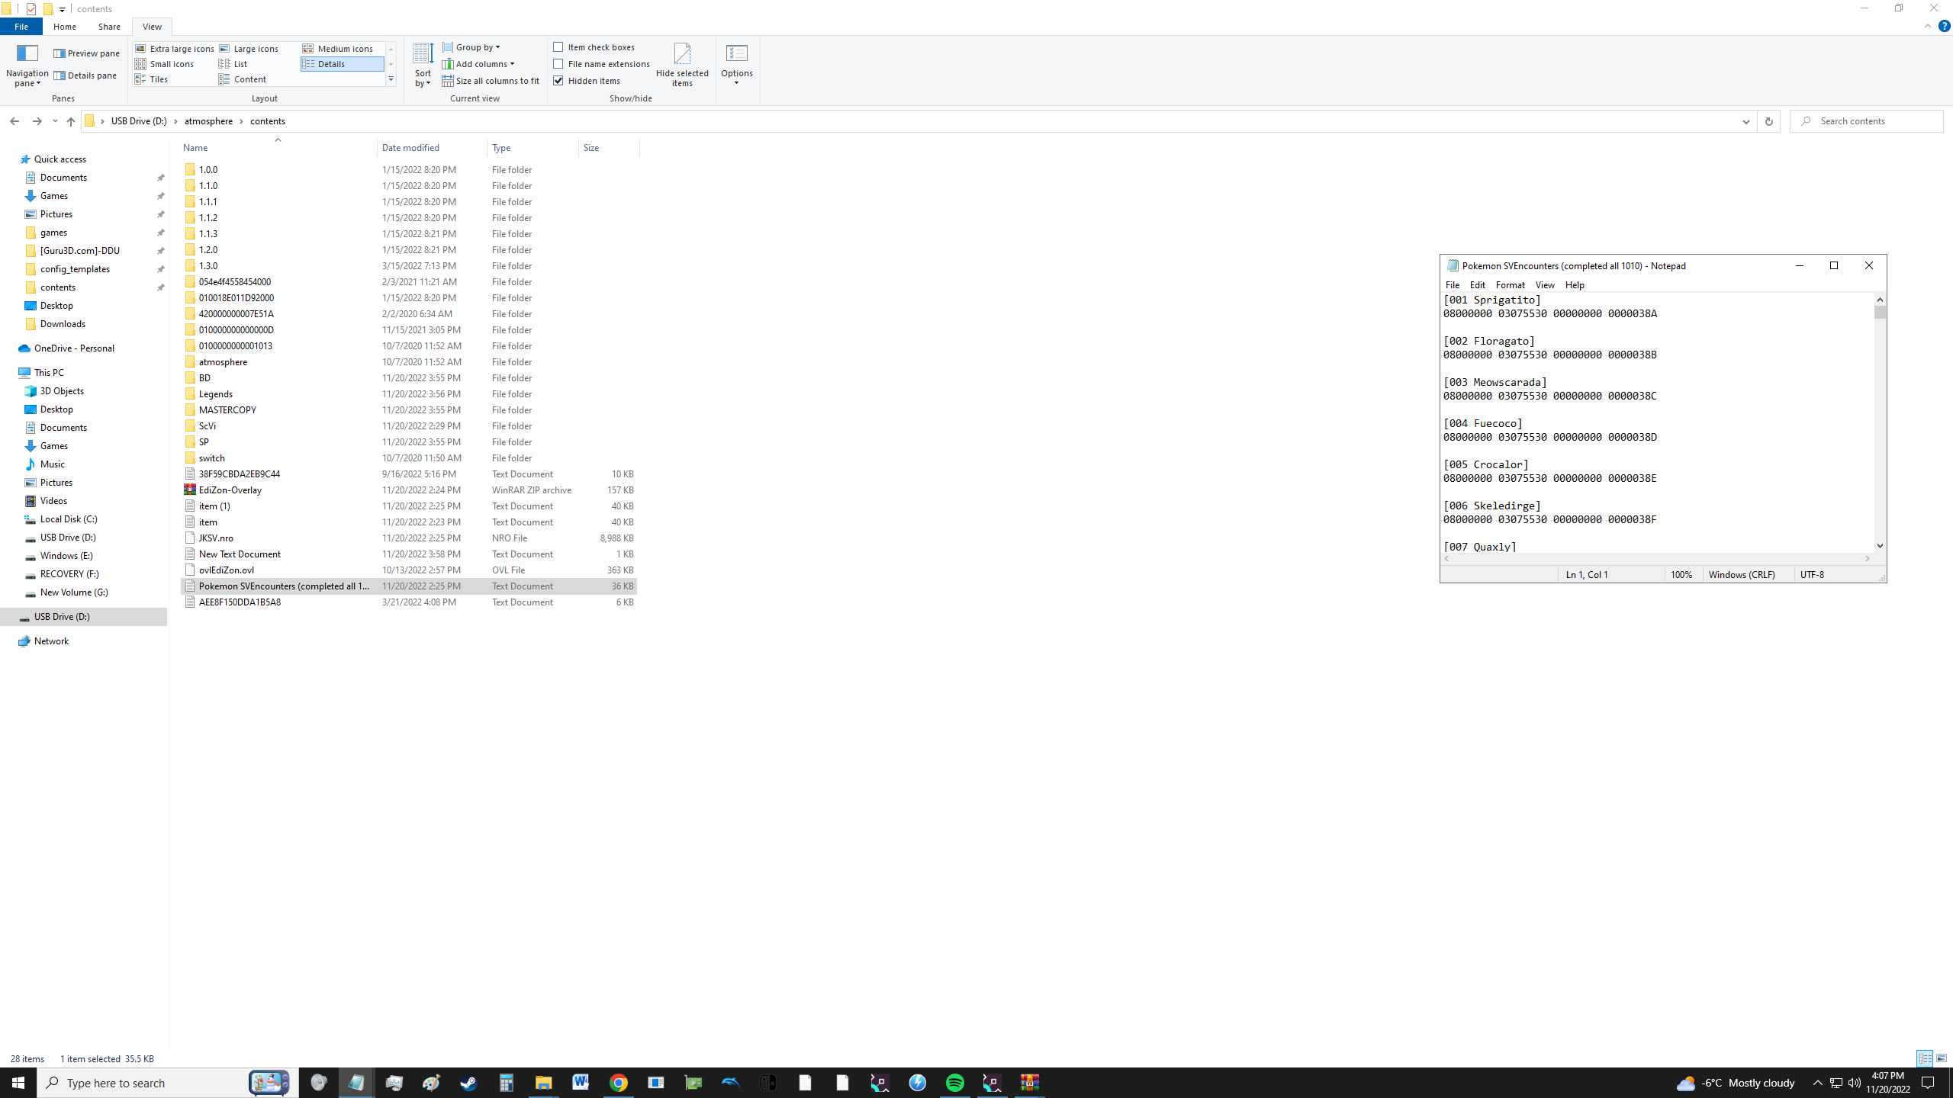Switch to large thumbnails view button
The height and width of the screenshot is (1098, 1953).
click(1942, 1058)
